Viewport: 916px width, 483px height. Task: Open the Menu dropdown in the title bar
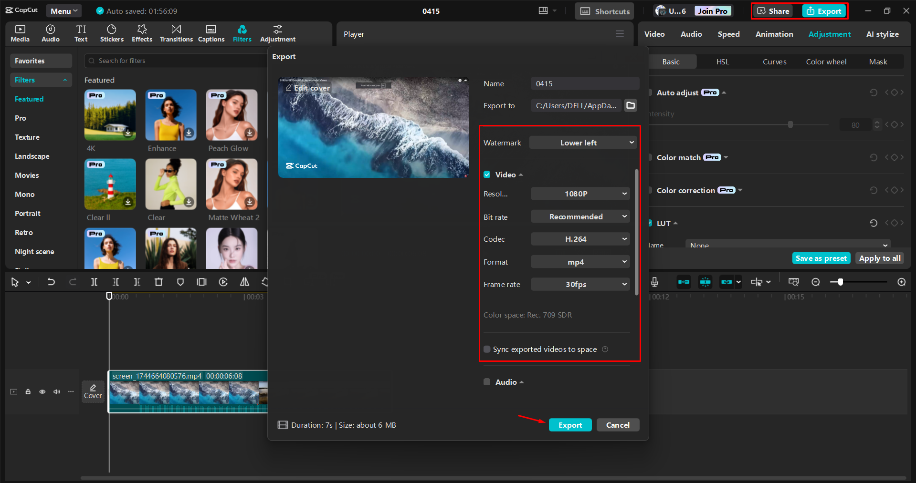pos(63,10)
